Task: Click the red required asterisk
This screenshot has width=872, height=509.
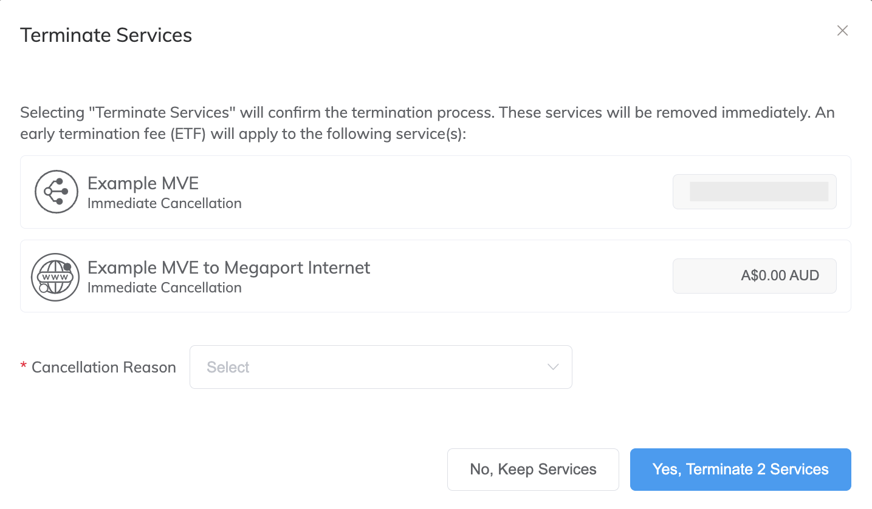Action: 24,367
